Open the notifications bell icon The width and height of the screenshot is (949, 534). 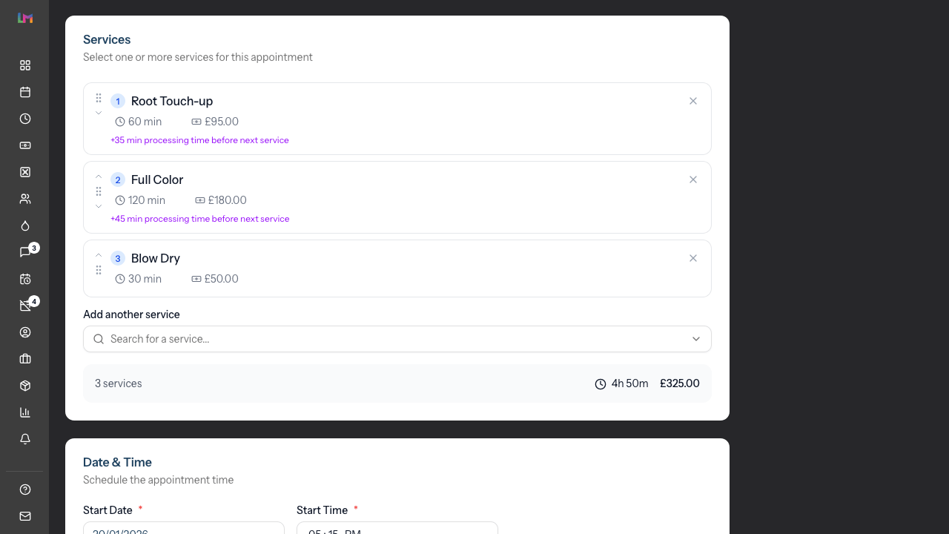coord(24,439)
